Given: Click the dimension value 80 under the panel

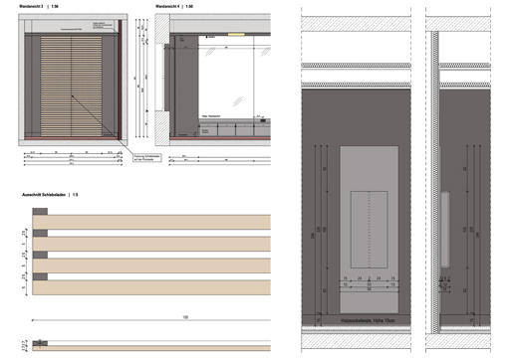Looking at the screenshot, I should pos(370,289).
